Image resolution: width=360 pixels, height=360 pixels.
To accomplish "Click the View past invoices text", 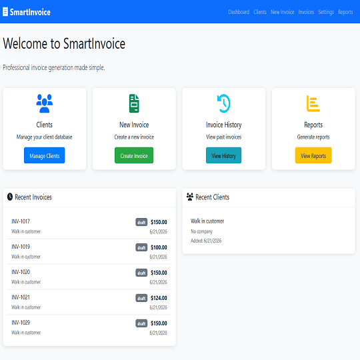I will [223, 137].
